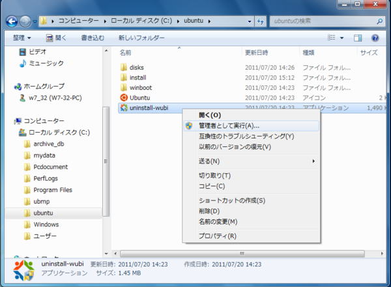This screenshot has height=287, width=391.
Task: Click the 開く toolbar button
Action: [56, 38]
